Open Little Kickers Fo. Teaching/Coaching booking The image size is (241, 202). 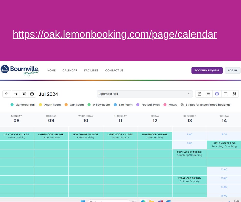click(x=224, y=145)
